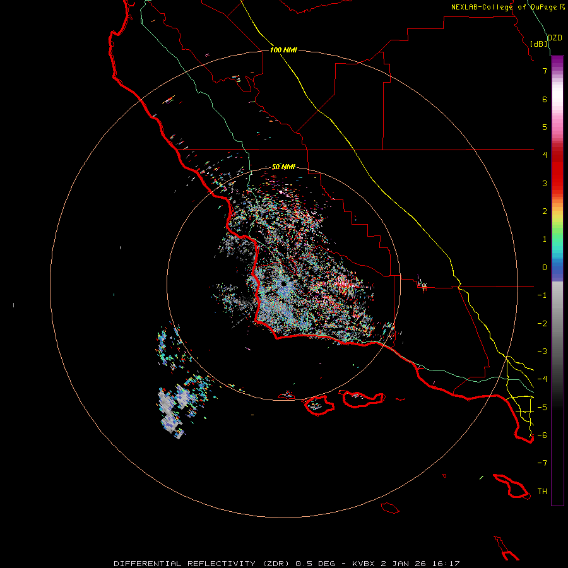Click the large gray offshore echo cluster
The image size is (568, 568).
tap(172, 411)
